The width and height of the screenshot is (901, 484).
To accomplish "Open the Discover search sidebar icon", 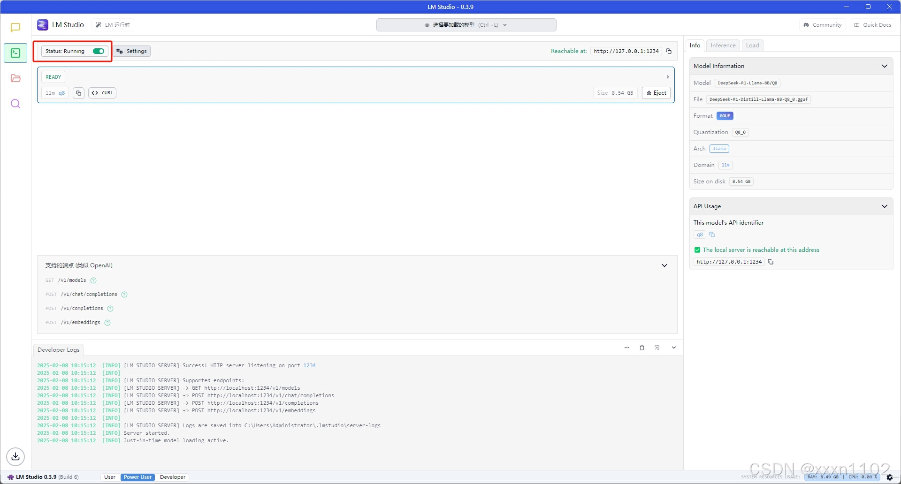I will tap(15, 104).
